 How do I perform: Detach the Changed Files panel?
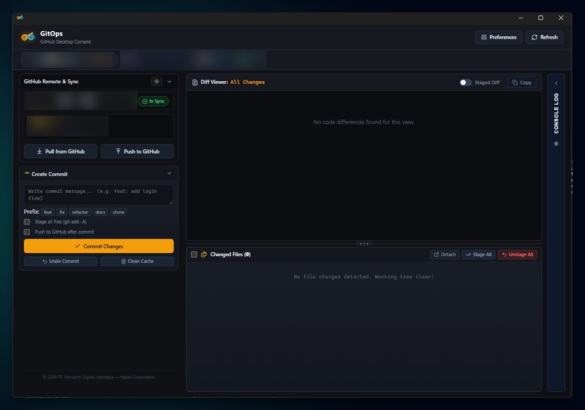click(x=445, y=254)
